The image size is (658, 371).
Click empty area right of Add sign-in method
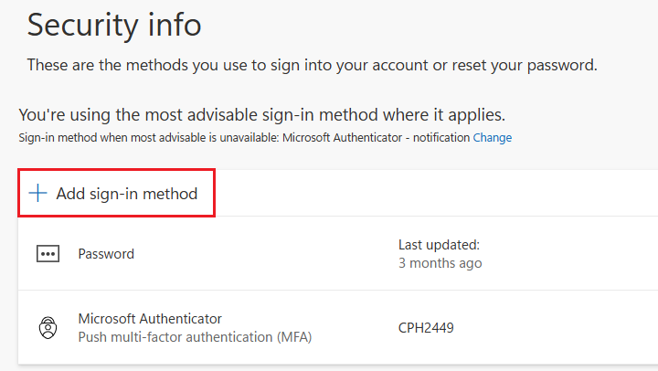[437, 193]
